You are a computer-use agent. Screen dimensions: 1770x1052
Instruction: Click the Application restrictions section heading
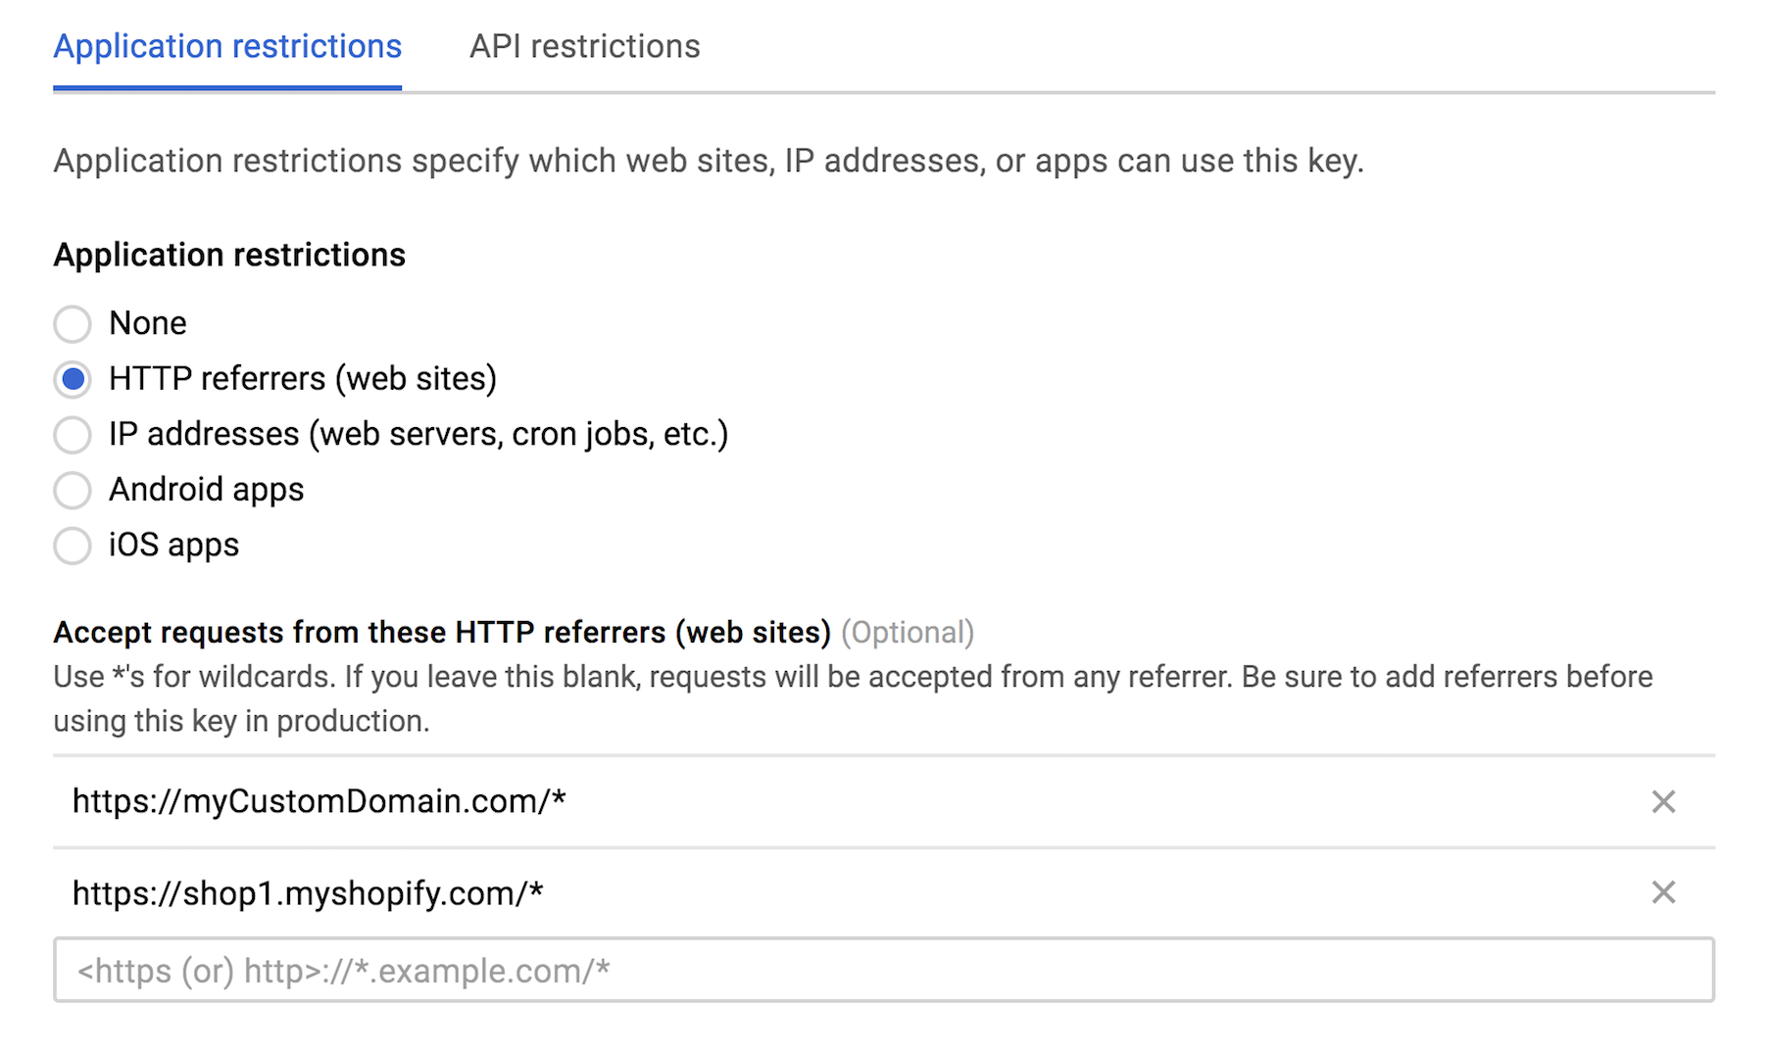(x=228, y=255)
